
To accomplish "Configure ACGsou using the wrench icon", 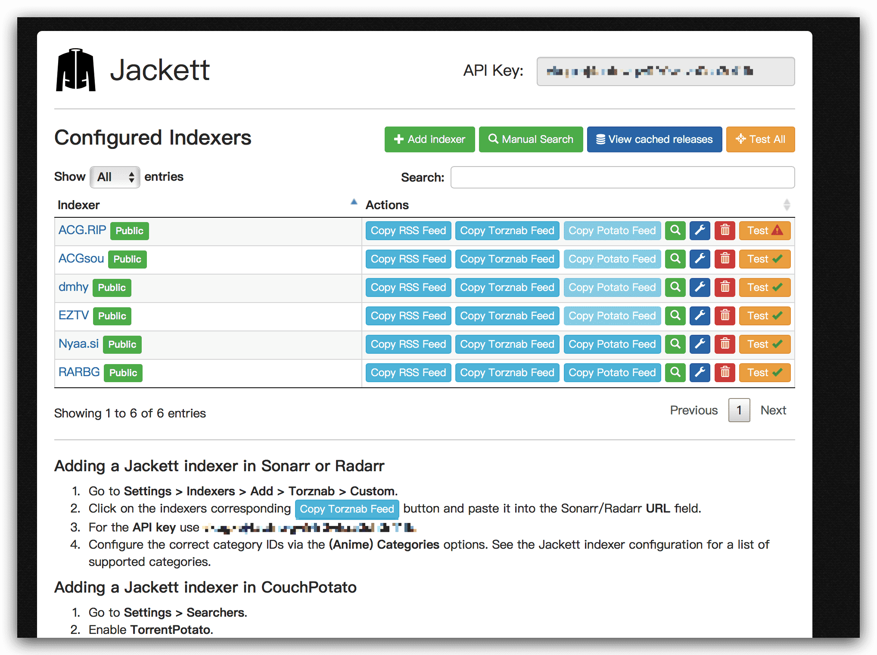I will point(700,259).
